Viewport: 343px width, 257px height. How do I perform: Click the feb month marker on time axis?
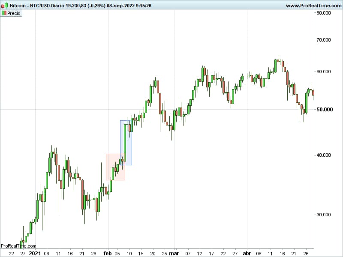(x=107, y=253)
